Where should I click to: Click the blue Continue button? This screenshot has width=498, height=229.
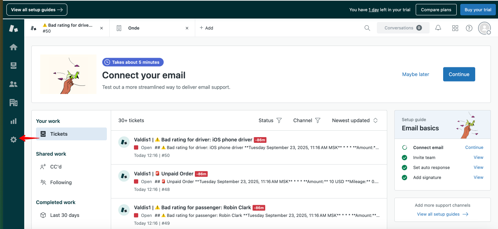tap(459, 74)
